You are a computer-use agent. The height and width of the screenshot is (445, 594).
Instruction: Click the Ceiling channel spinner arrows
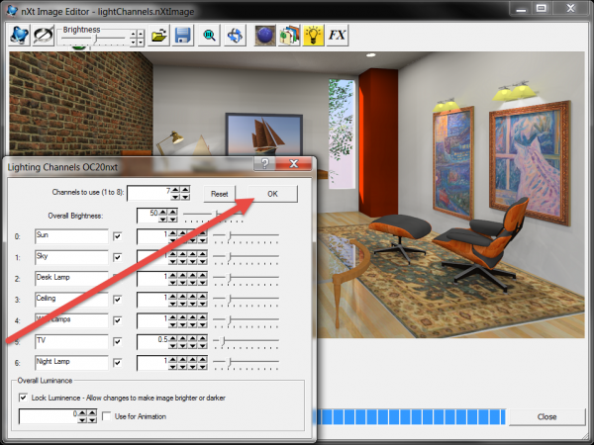coord(187,300)
